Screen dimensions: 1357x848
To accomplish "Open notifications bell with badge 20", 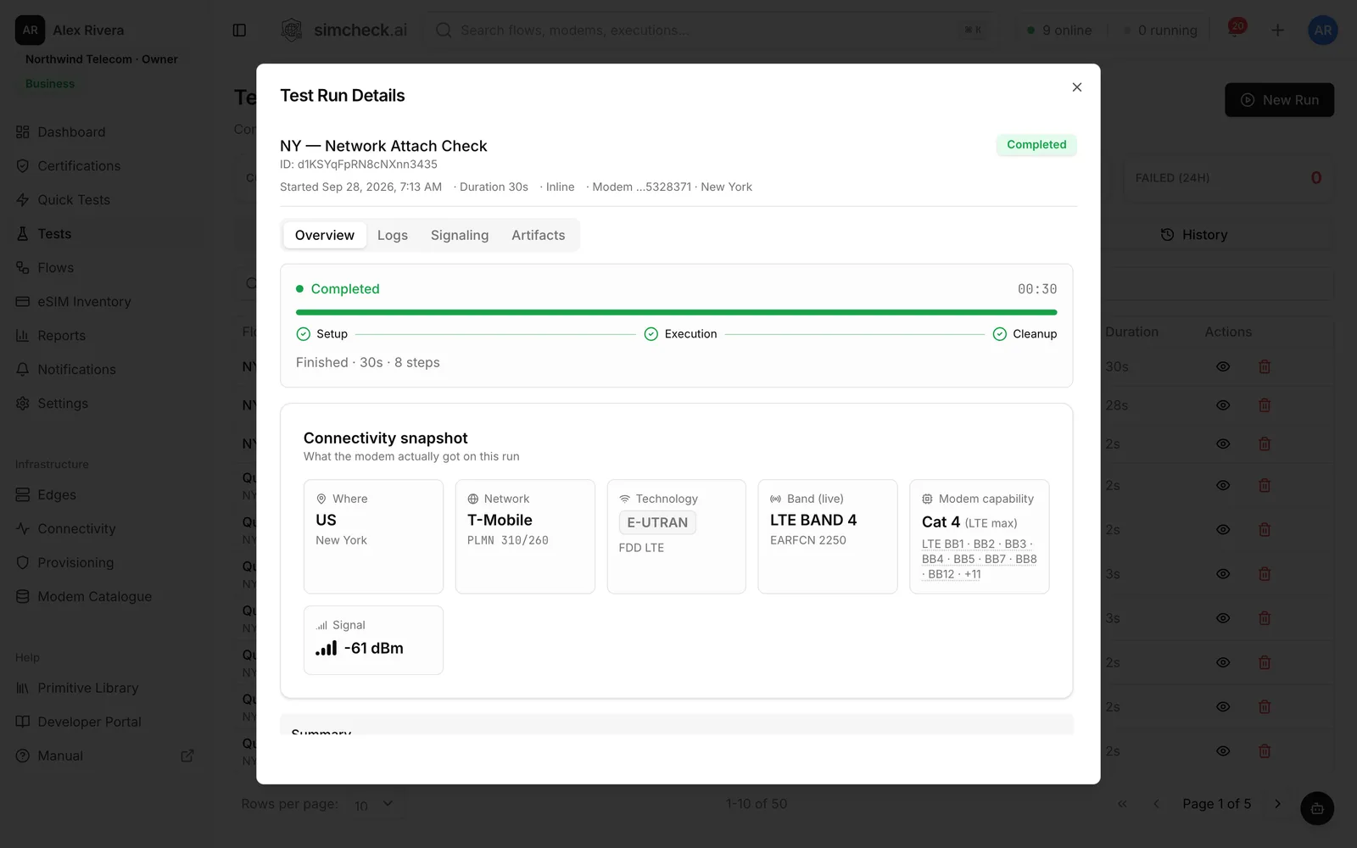I will tap(1237, 29).
